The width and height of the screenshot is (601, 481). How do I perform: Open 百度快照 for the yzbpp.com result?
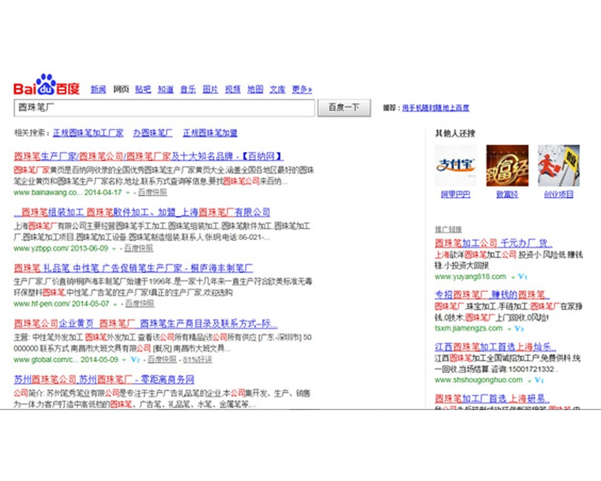(138, 248)
